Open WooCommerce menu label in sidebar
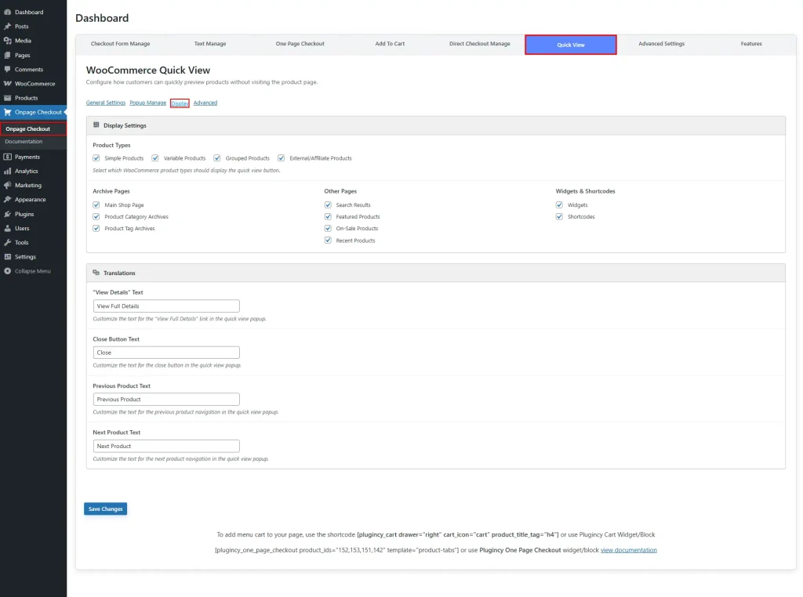 35,83
